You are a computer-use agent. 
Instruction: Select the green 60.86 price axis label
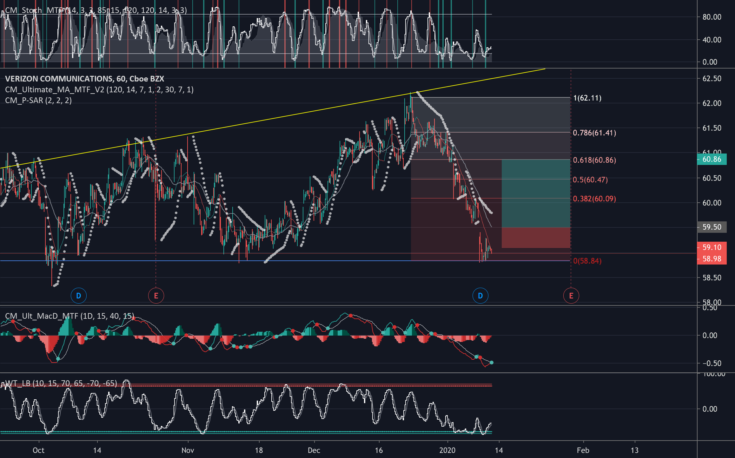pos(712,159)
